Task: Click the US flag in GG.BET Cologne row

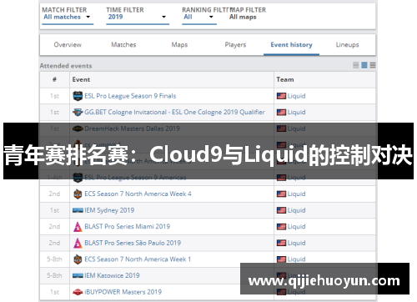Action: tap(281, 113)
